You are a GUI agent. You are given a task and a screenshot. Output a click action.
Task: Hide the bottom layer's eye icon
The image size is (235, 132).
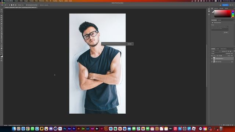pos(212,62)
